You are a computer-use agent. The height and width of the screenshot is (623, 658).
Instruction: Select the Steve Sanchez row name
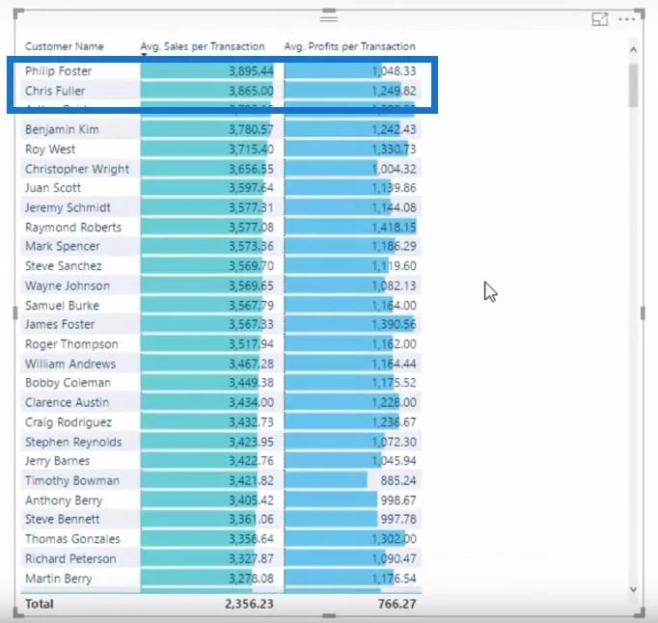64,265
